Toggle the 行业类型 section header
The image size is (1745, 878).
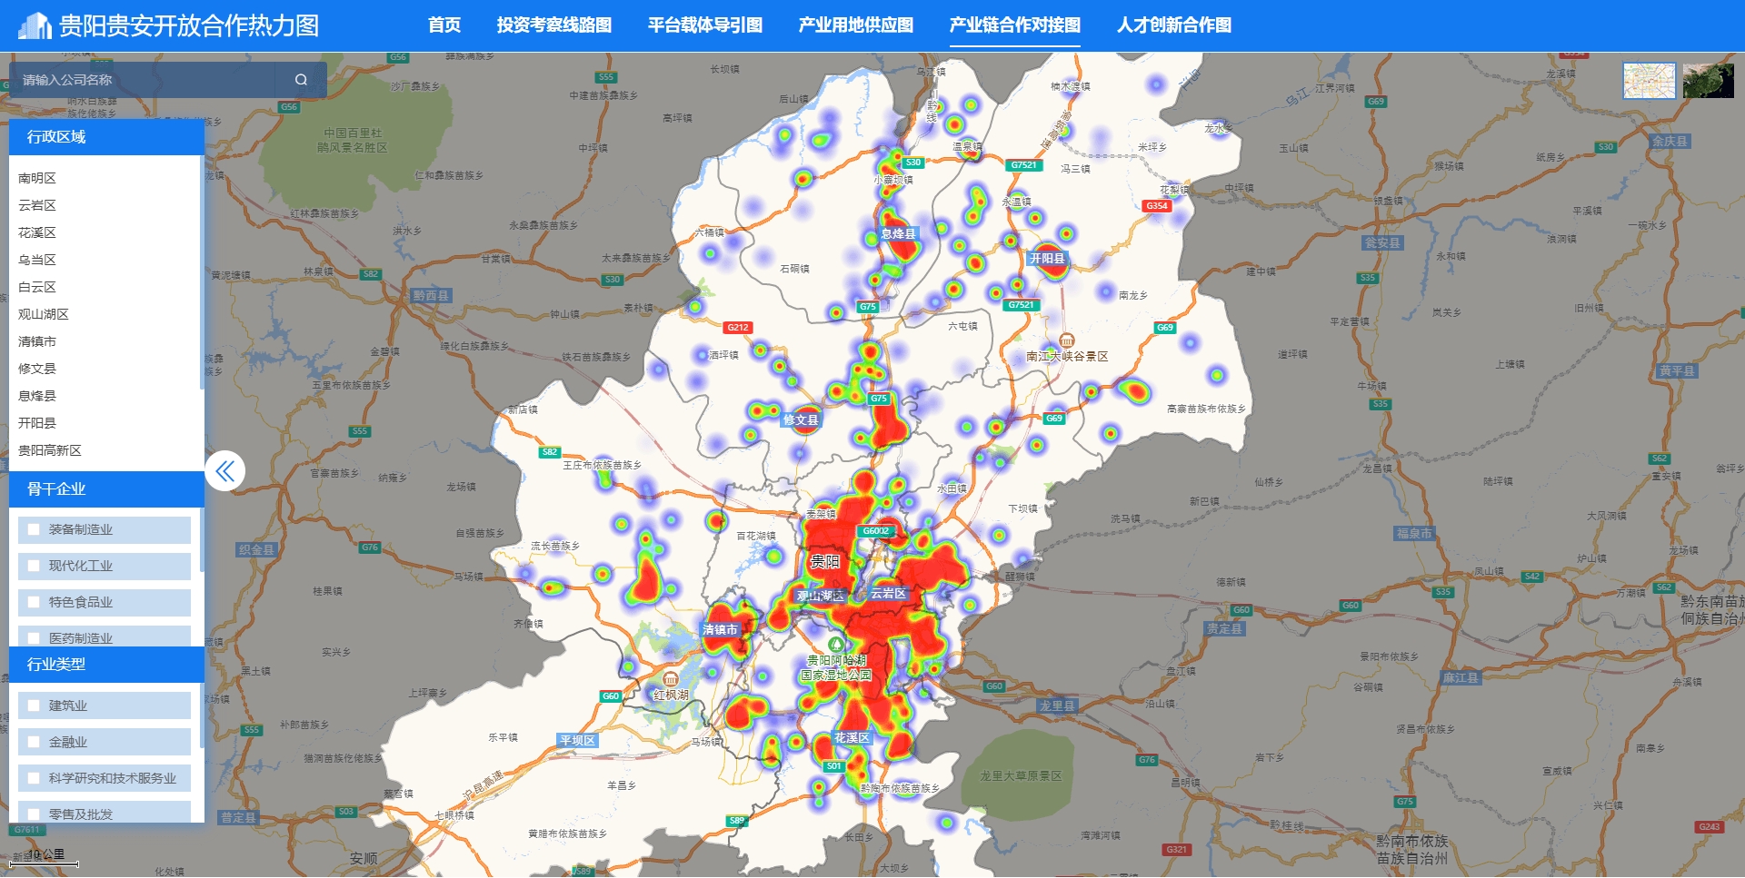coord(106,665)
